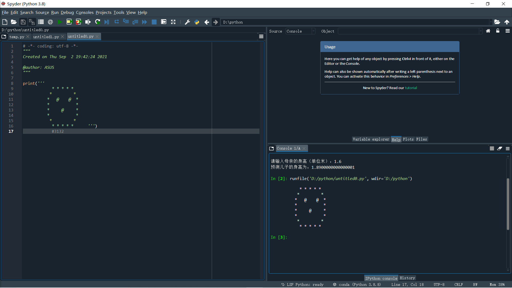The height and width of the screenshot is (288, 512).
Task: Click the PYTHONPATH manager Python icon
Action: (197, 22)
